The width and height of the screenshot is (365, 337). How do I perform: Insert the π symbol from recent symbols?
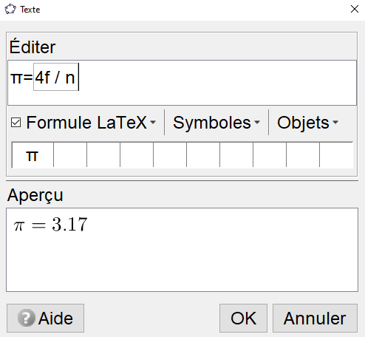pyautogui.click(x=33, y=155)
